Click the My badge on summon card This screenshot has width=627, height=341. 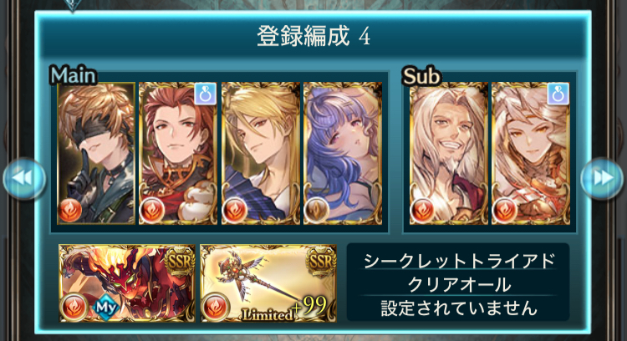click(x=105, y=308)
